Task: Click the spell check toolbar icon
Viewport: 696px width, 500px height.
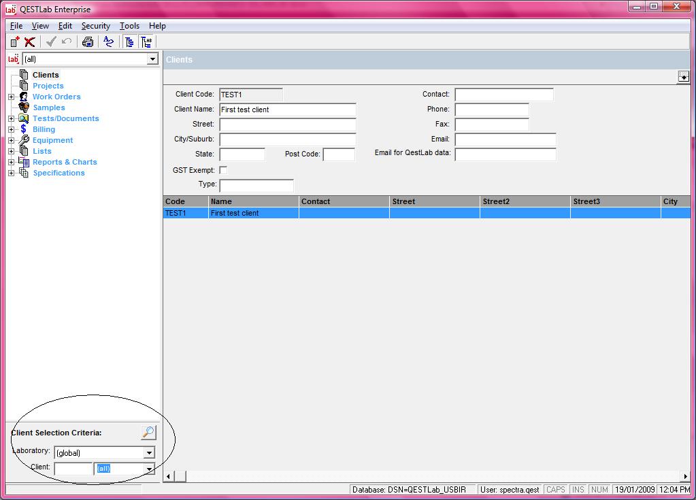Action: pyautogui.click(x=109, y=42)
